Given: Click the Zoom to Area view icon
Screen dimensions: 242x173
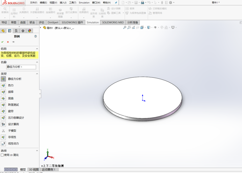Looking at the screenshot, I should pos(129,27).
